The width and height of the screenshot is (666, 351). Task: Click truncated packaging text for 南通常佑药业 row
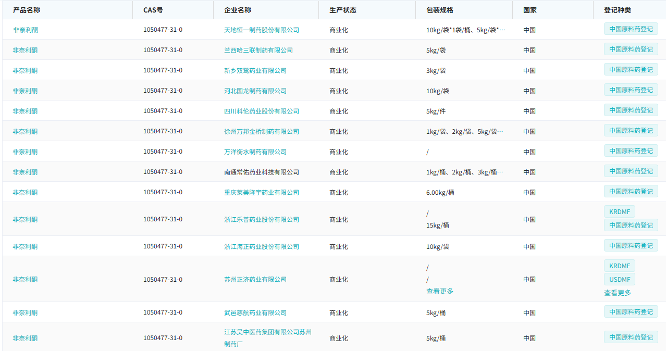point(464,172)
